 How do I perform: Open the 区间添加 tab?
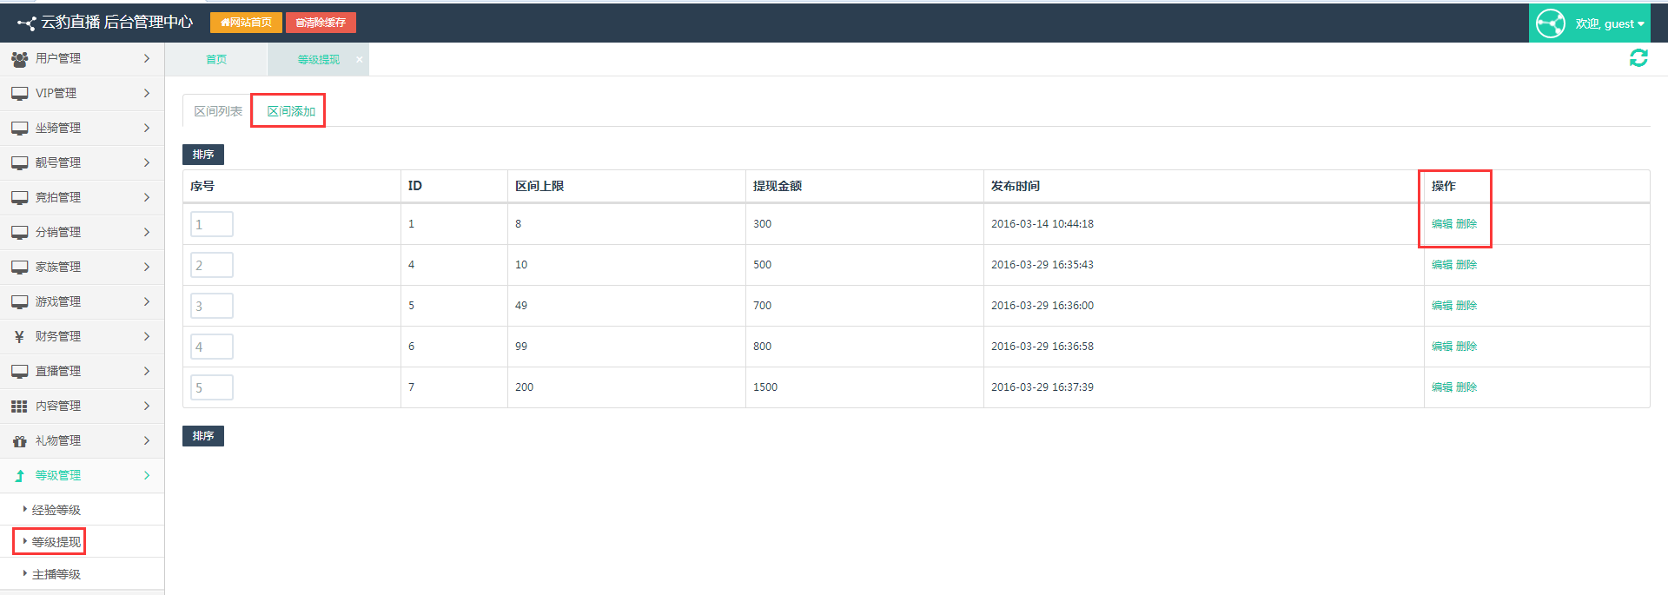tap(290, 111)
